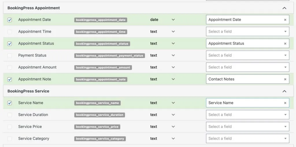
Task: Uncheck the Service Name checkbox
Action: click(x=10, y=103)
